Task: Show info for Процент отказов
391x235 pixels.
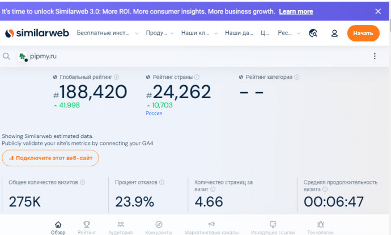Action: point(162,182)
